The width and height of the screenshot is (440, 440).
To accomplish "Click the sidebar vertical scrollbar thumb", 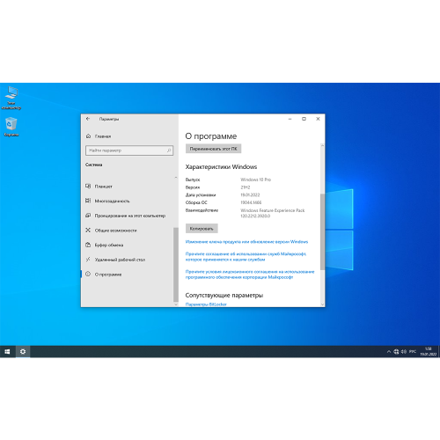I will 176,265.
